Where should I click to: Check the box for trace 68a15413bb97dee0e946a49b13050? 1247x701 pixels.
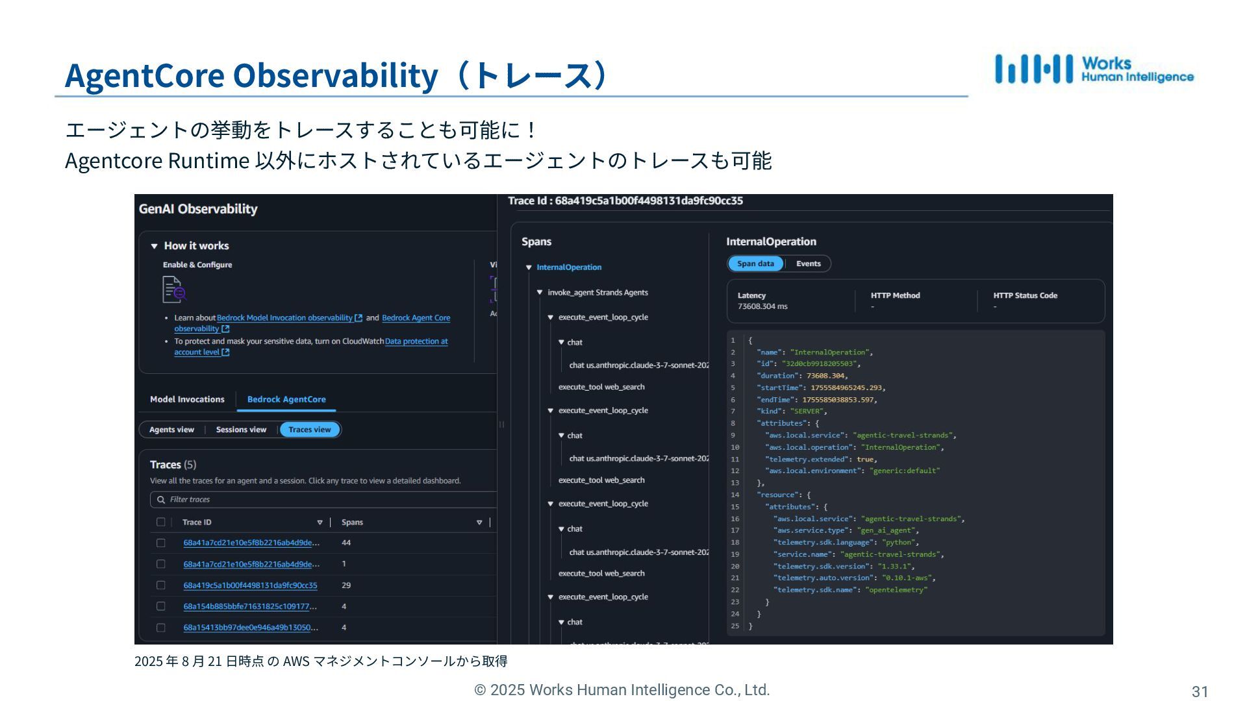click(161, 628)
